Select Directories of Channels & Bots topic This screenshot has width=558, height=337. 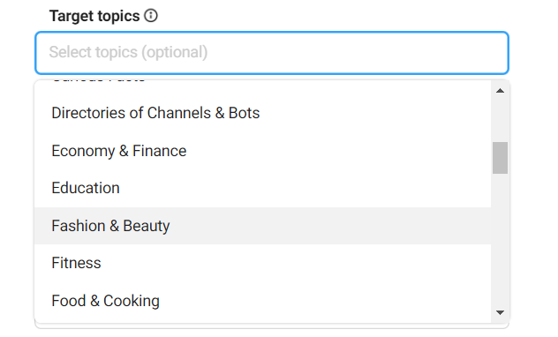[x=262, y=113]
